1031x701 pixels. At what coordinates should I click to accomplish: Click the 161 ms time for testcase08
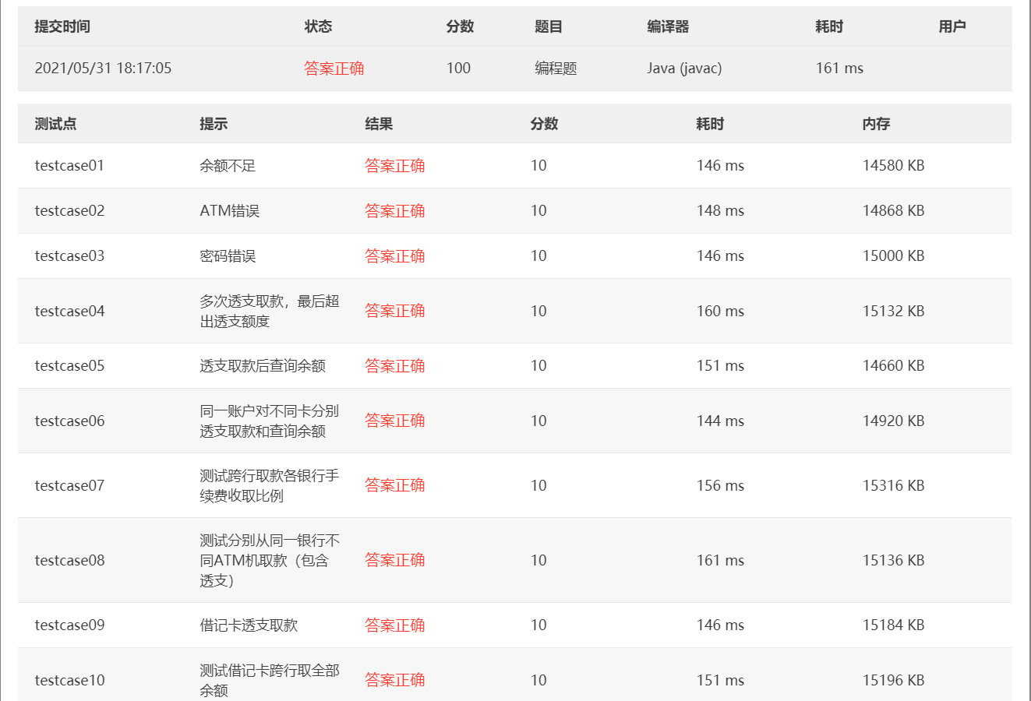(x=720, y=561)
